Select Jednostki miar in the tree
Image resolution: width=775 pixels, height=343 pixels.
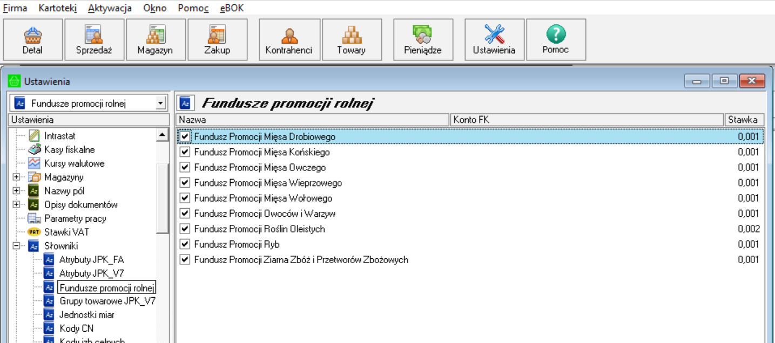(86, 314)
